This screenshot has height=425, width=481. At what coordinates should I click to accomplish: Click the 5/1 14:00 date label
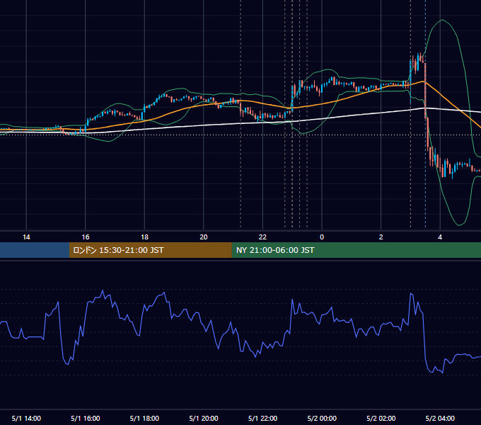(26, 418)
